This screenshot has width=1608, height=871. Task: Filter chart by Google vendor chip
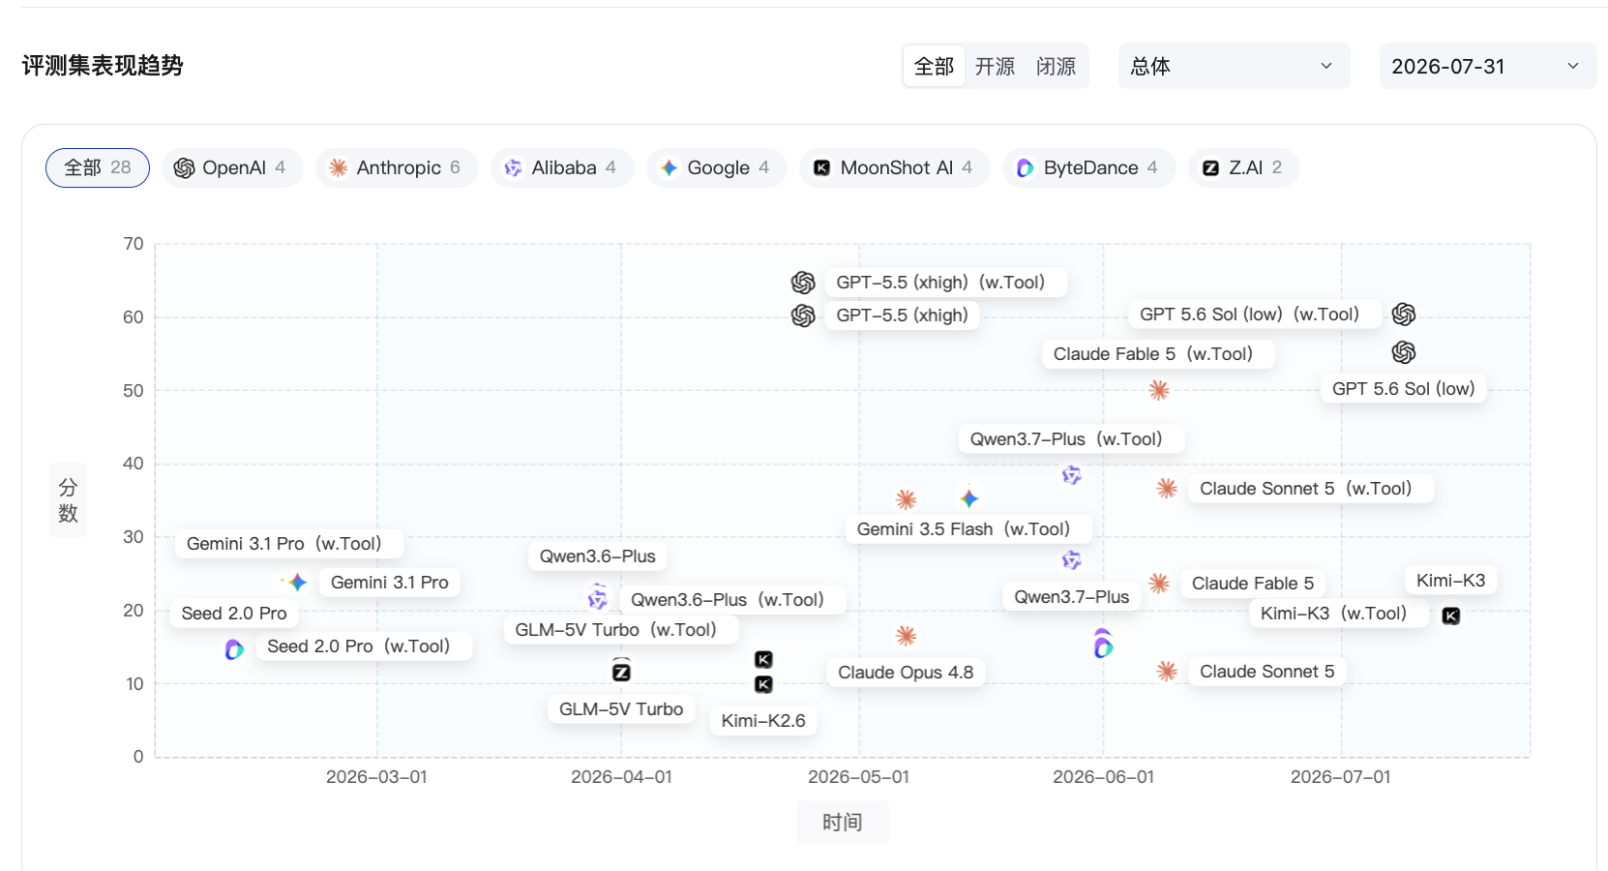[717, 167]
